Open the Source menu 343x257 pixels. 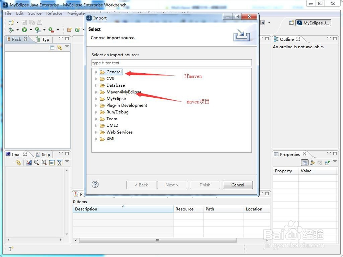[35, 13]
